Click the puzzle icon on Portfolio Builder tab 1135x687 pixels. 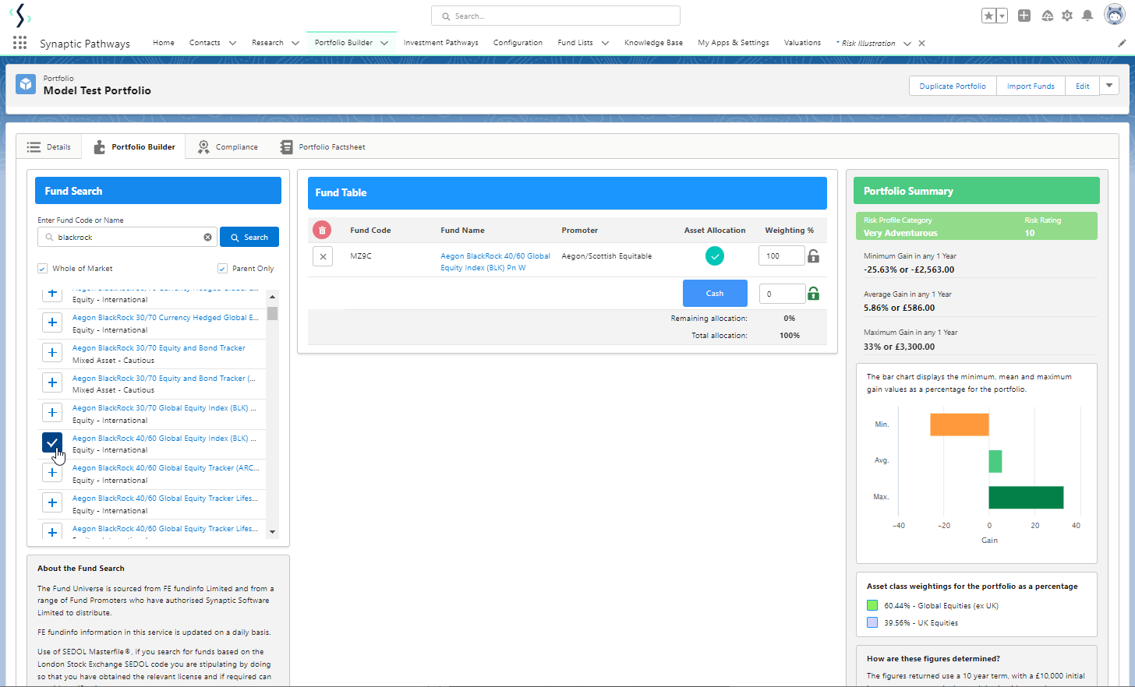(99, 146)
